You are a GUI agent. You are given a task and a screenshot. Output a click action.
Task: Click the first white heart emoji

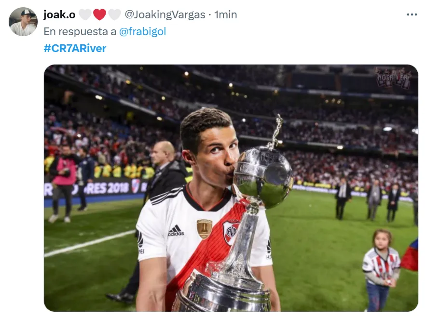(85, 14)
